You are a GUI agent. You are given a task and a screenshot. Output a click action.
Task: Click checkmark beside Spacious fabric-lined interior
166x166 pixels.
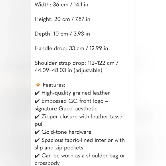point(37,140)
